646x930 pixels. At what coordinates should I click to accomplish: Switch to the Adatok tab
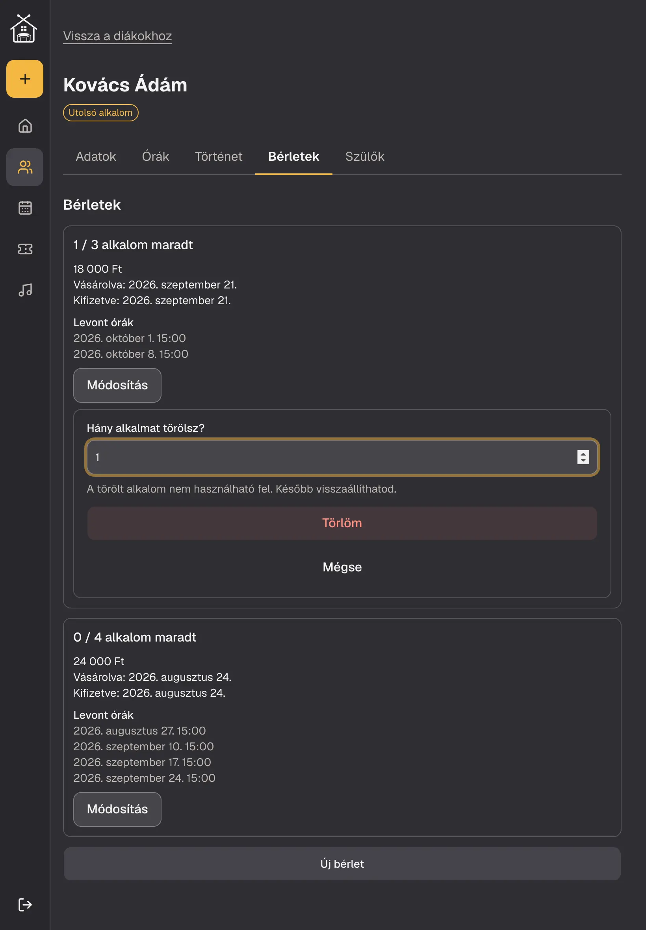pos(96,156)
